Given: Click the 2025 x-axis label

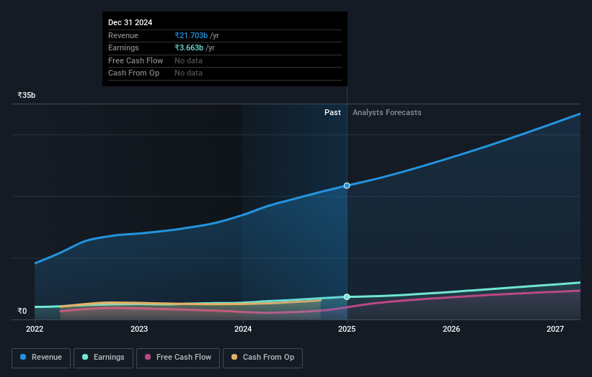Looking at the screenshot, I should pos(347,329).
